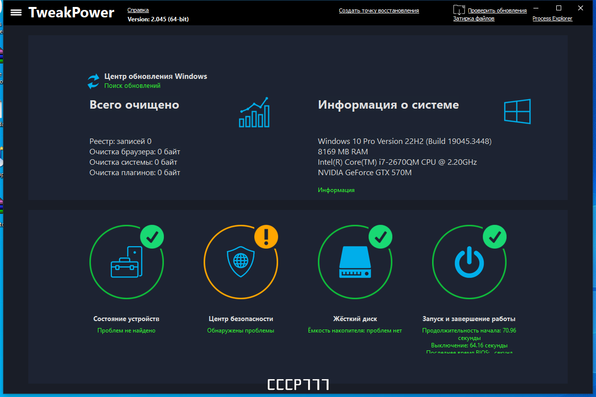596x397 pixels.
Task: Open the startup and shutdown power icon
Action: [469, 263]
